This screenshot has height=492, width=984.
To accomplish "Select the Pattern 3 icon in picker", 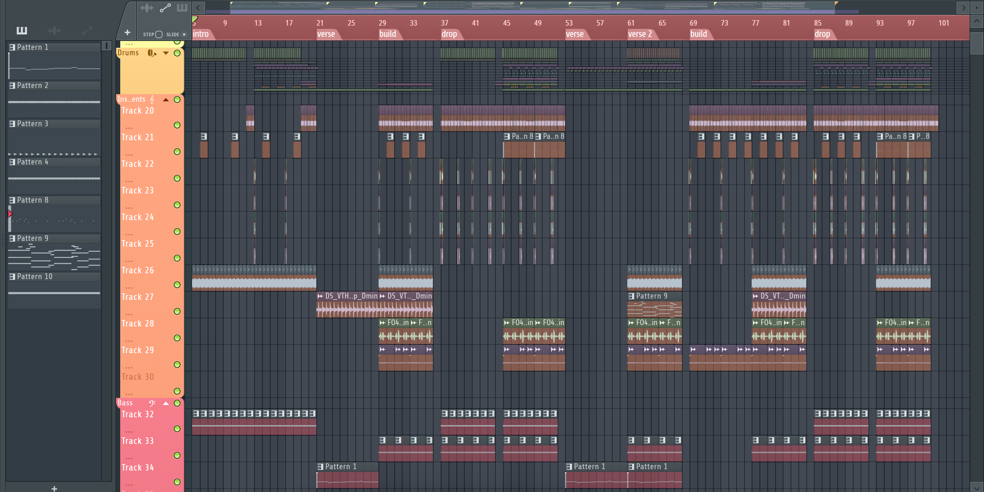I will 12,124.
